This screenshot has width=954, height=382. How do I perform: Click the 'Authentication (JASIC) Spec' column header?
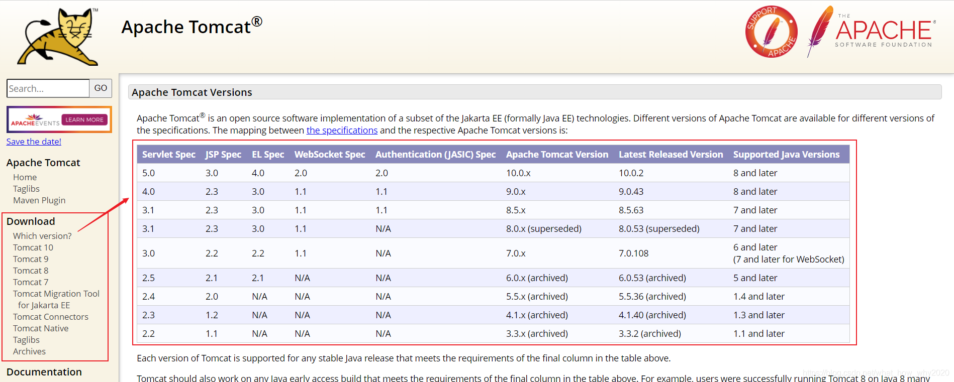pyautogui.click(x=436, y=155)
